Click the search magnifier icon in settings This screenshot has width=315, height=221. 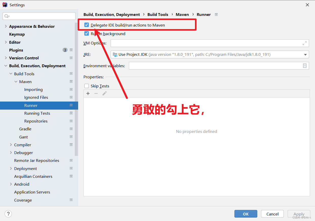(7, 16)
